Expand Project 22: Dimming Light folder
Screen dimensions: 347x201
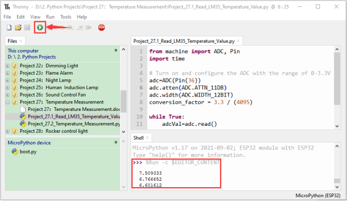point(7,66)
